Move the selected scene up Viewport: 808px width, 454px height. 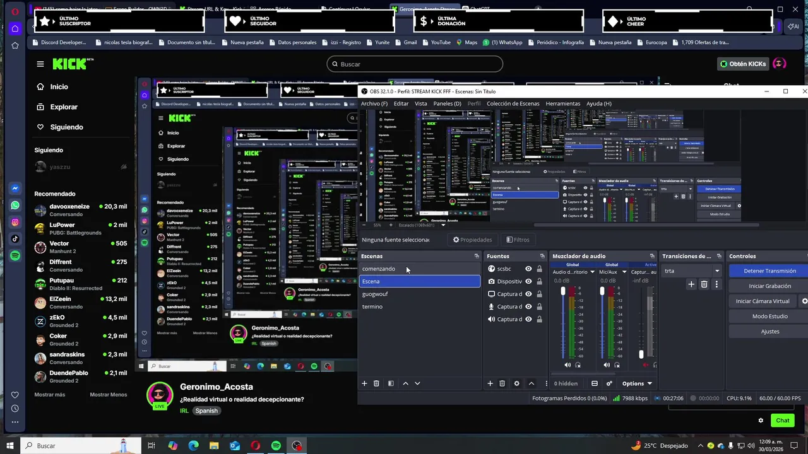point(405,383)
